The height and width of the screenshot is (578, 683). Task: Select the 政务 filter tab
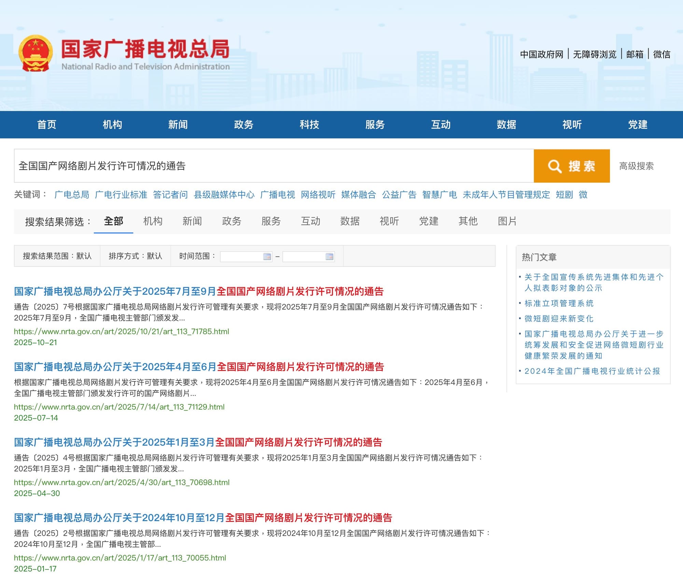[x=232, y=221]
